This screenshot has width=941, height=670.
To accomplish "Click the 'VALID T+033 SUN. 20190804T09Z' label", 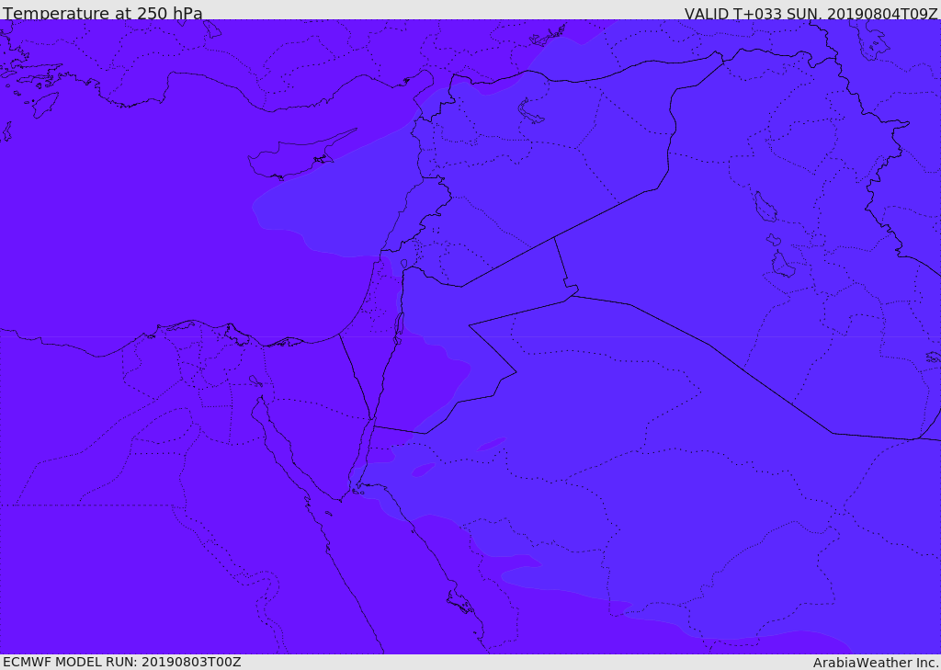I will [811, 14].
